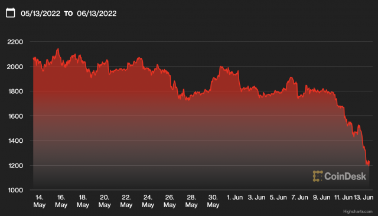
Task: Select the 1800 y-axis label
Action: tap(15, 91)
